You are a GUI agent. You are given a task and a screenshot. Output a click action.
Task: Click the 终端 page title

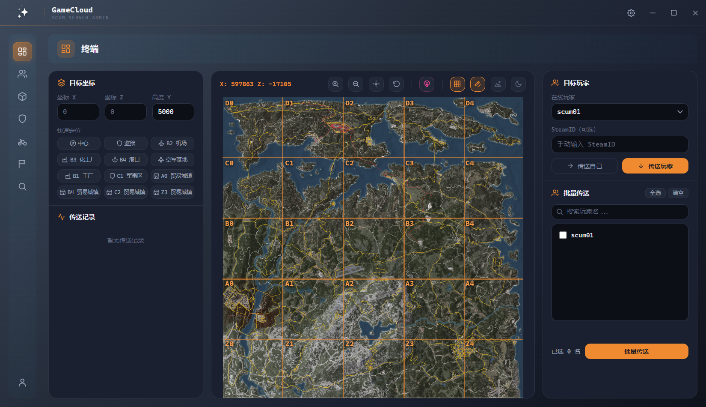pos(90,49)
